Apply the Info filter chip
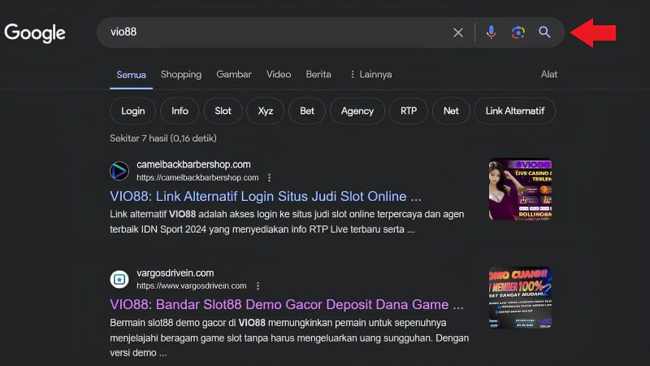 180,111
